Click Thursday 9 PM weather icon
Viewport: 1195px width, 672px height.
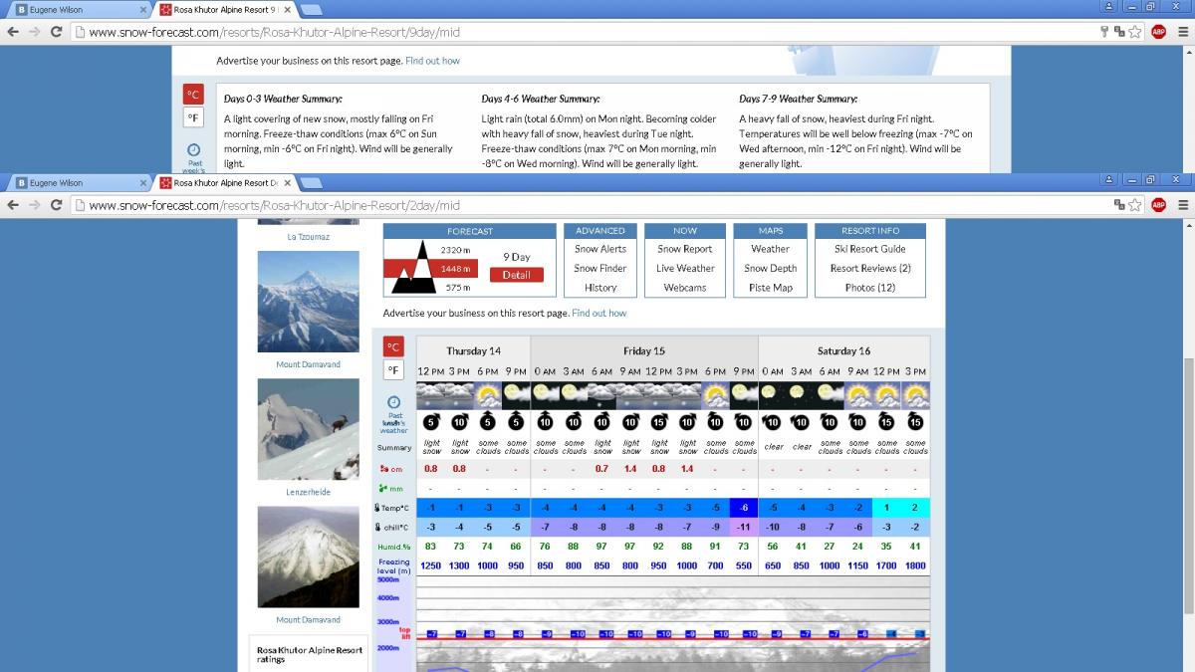click(516, 394)
